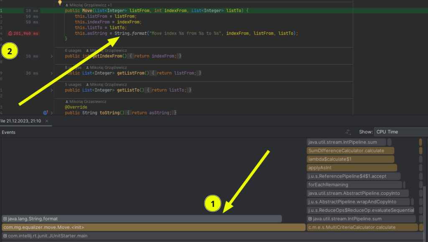
Task: Click the Show: label before the dropdown
Action: pyautogui.click(x=366, y=132)
